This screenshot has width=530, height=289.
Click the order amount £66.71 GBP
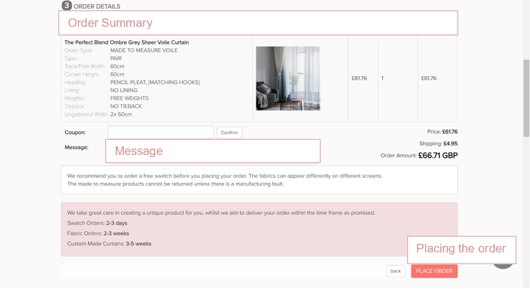tap(437, 156)
